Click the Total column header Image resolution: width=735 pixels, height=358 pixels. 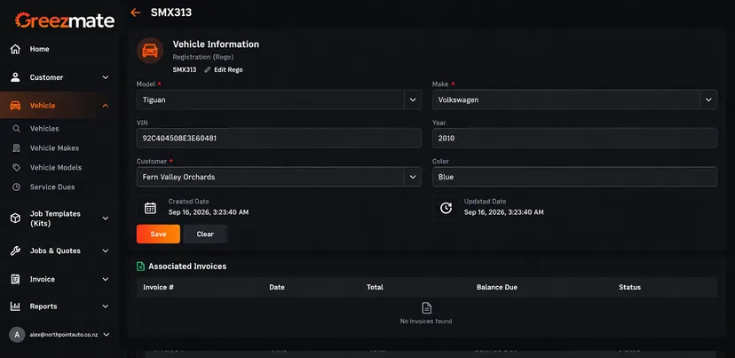375,287
